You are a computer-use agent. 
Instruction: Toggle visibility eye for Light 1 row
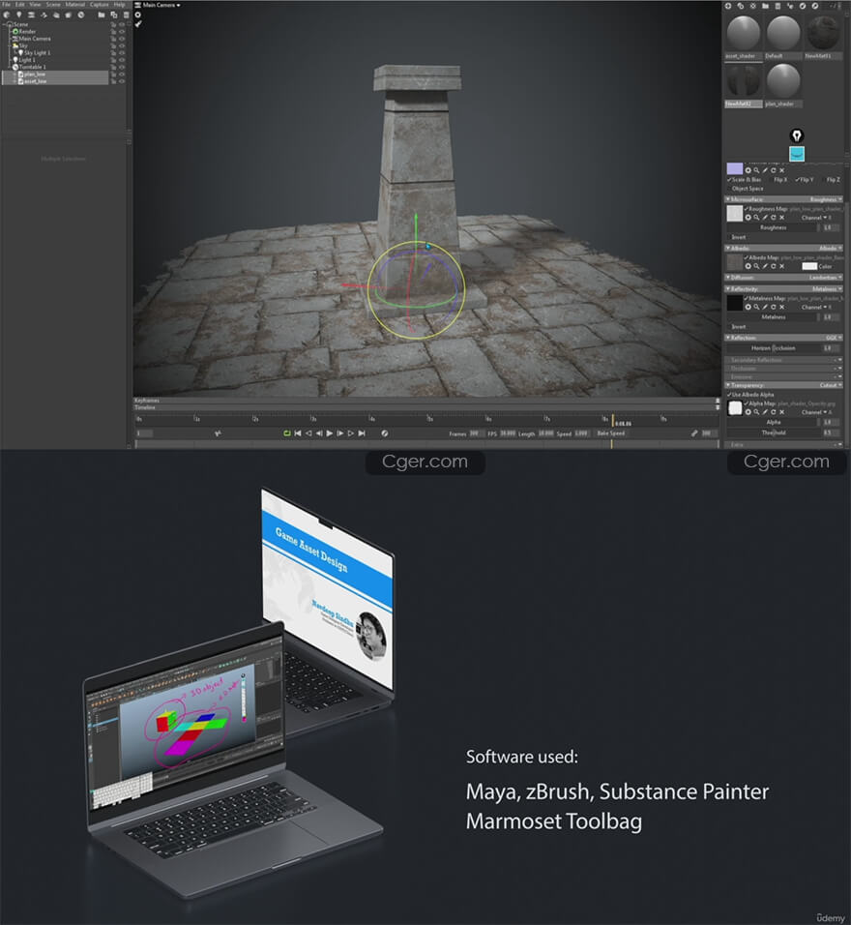coord(122,60)
